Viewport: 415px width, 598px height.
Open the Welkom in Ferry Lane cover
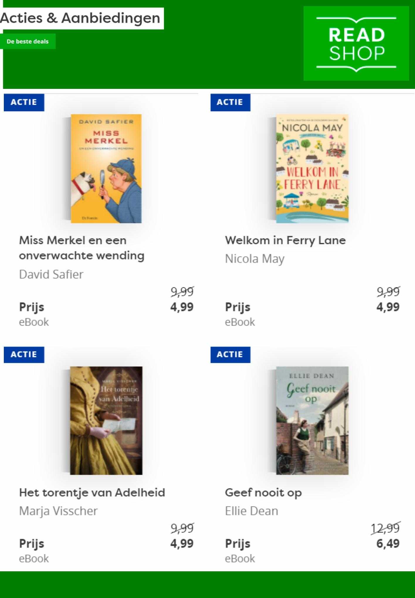[312, 169]
